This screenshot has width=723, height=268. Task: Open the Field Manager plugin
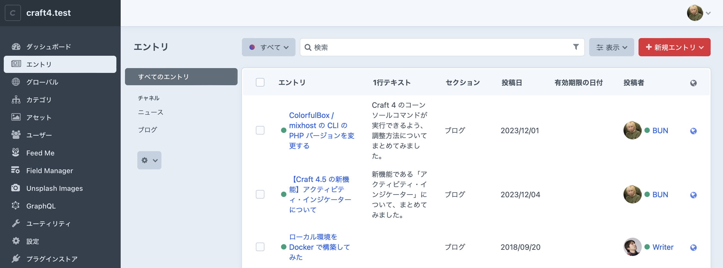tap(49, 170)
